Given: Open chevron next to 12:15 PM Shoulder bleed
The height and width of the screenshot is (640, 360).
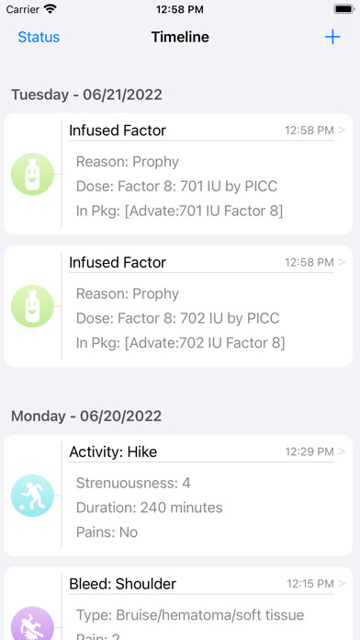Looking at the screenshot, I should coord(342,584).
